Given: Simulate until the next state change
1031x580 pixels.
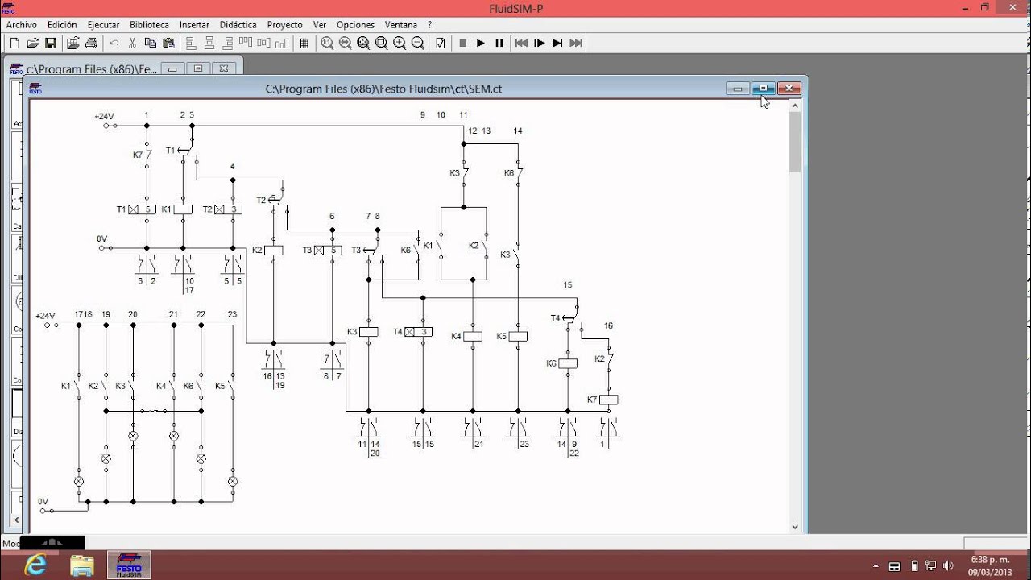Looking at the screenshot, I should pyautogui.click(x=558, y=43).
